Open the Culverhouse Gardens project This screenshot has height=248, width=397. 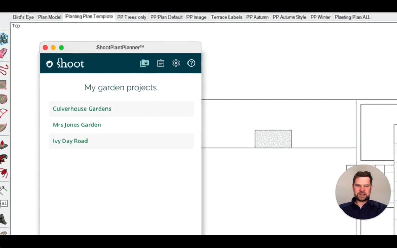coord(122,109)
